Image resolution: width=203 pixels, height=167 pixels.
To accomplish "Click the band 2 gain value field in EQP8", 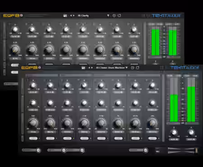I will tap(50, 92).
